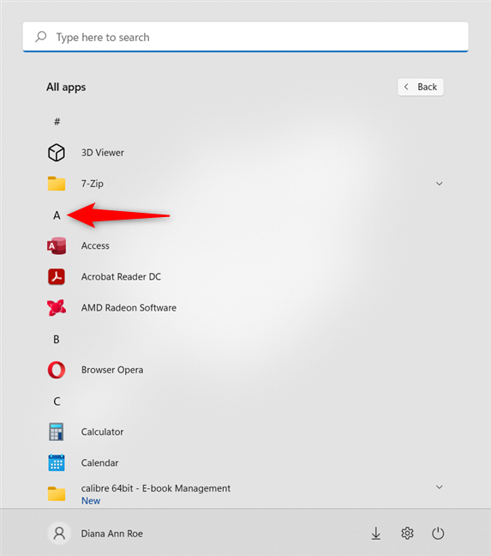Open Settings gear icon

point(407,534)
